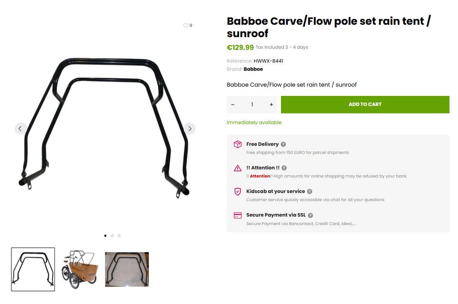Click the Free Delivery box icon
458x304 pixels.
point(238,144)
